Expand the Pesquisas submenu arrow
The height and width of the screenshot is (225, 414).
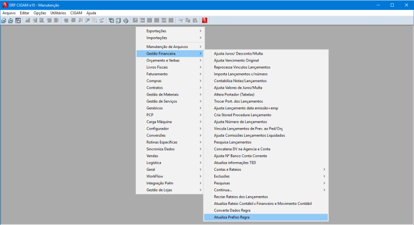click(324, 183)
